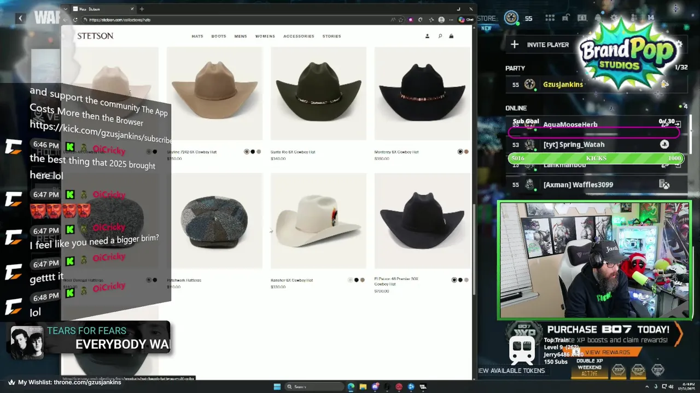Open the Stetson account icon
700x393 pixels.
427,36
